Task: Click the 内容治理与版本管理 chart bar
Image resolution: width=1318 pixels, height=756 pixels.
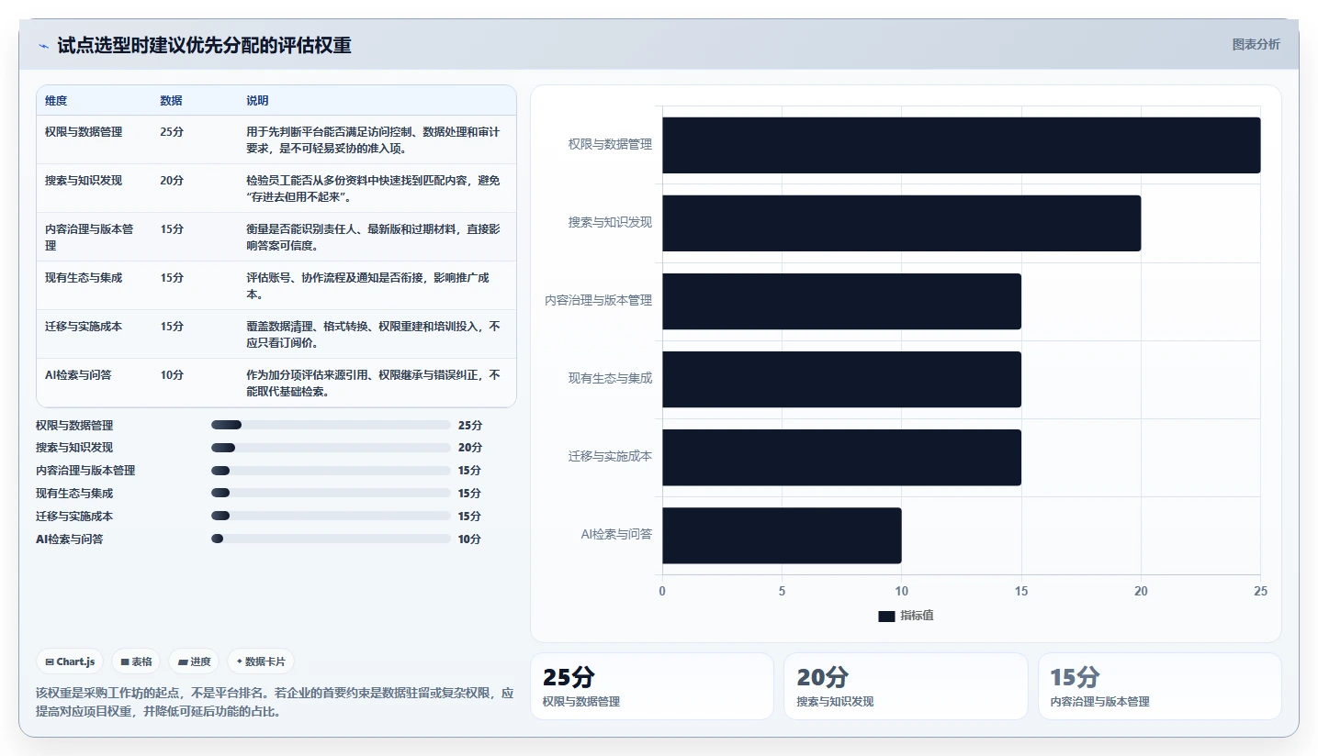Action: (x=841, y=301)
